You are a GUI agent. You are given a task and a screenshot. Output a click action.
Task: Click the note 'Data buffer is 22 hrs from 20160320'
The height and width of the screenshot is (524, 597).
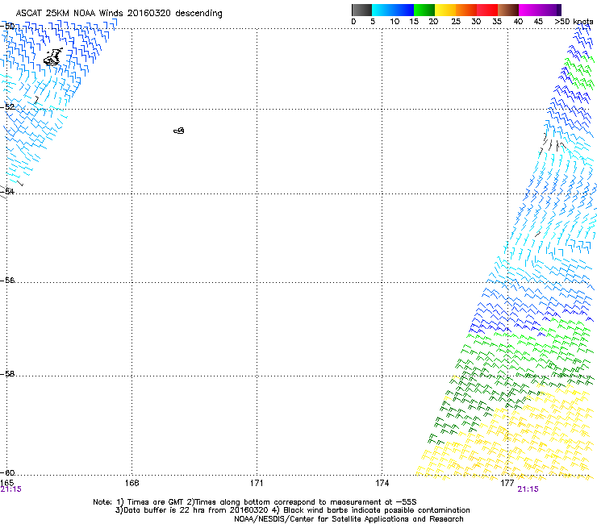point(194,510)
